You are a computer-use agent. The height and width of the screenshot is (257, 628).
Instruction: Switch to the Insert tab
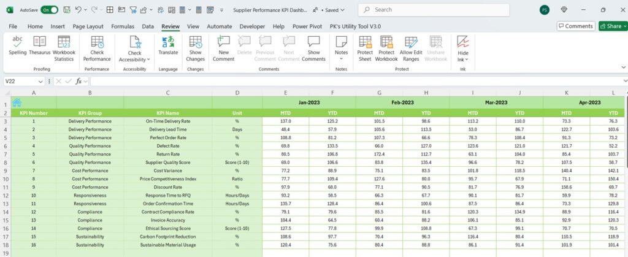pos(58,26)
